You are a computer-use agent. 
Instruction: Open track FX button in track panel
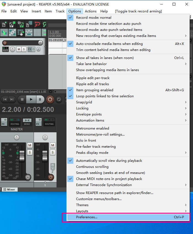[x=30, y=49]
